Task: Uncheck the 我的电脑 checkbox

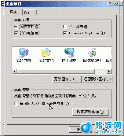Action: point(16,33)
